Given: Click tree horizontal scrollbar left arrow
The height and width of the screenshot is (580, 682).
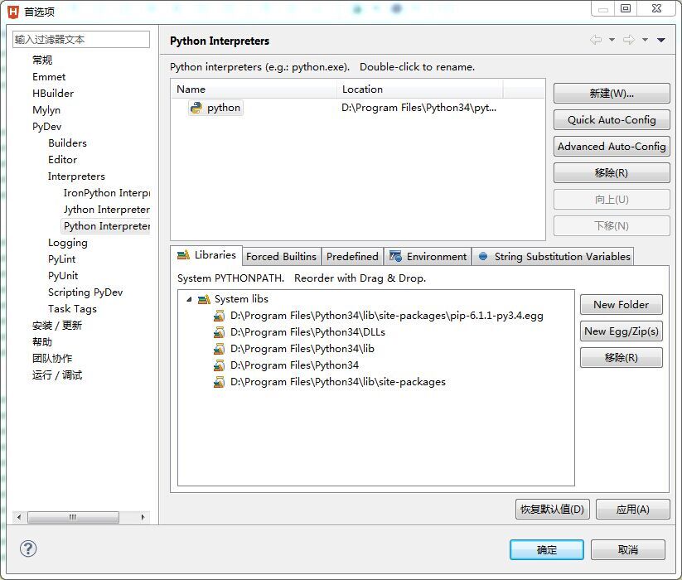Looking at the screenshot, I should click(19, 517).
